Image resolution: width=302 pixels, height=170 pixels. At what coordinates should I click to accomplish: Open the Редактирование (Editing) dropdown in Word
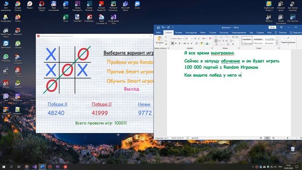click(288, 40)
